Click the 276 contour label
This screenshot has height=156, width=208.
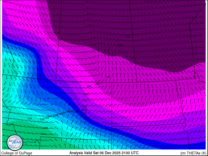84,114
